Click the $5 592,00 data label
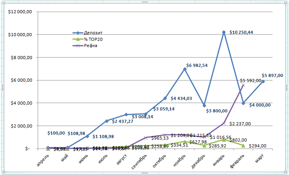Viewport: 289px width, 175px height. click(x=250, y=80)
